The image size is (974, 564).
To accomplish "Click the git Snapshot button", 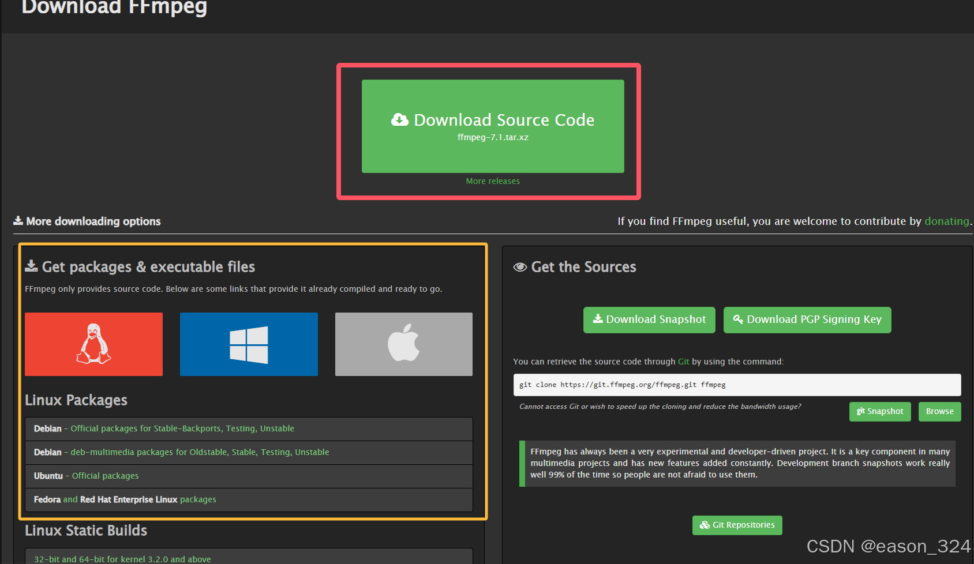I will click(x=880, y=411).
